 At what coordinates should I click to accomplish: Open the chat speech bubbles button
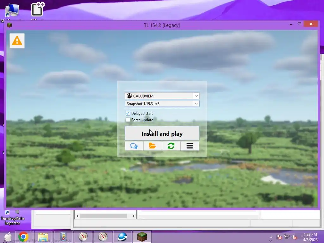pos(134,146)
